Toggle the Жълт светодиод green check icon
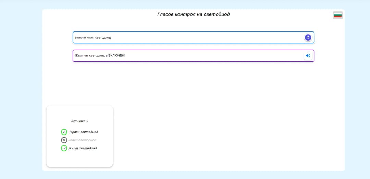 pos(64,148)
